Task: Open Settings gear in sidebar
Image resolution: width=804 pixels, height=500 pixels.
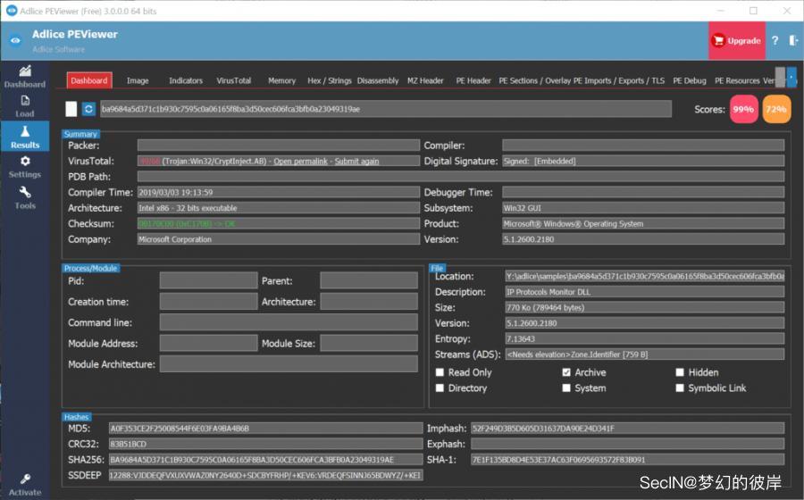Action: (x=25, y=167)
